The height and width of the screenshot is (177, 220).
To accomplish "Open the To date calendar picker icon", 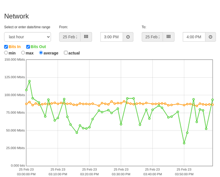I will click(169, 37).
